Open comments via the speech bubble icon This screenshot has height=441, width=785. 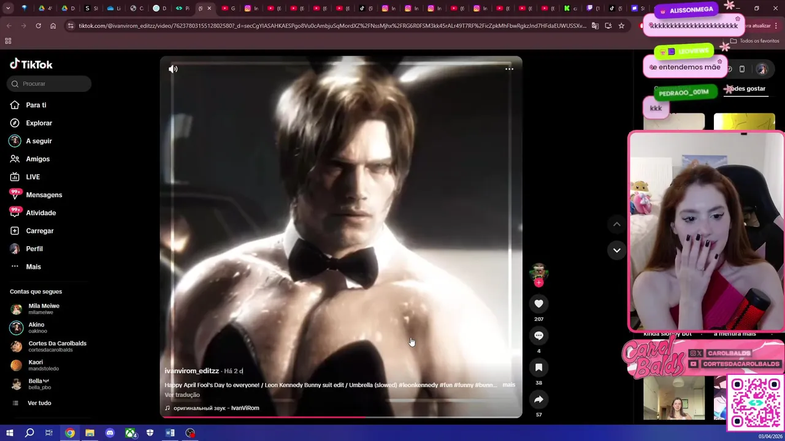click(538, 336)
